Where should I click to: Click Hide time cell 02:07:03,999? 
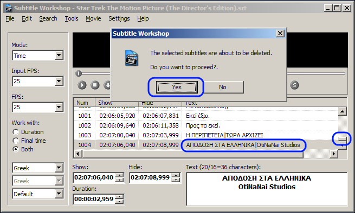tap(160, 135)
